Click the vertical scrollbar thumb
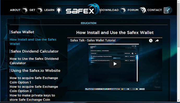Screen dimensions: 180x103 [x=178, y=25]
